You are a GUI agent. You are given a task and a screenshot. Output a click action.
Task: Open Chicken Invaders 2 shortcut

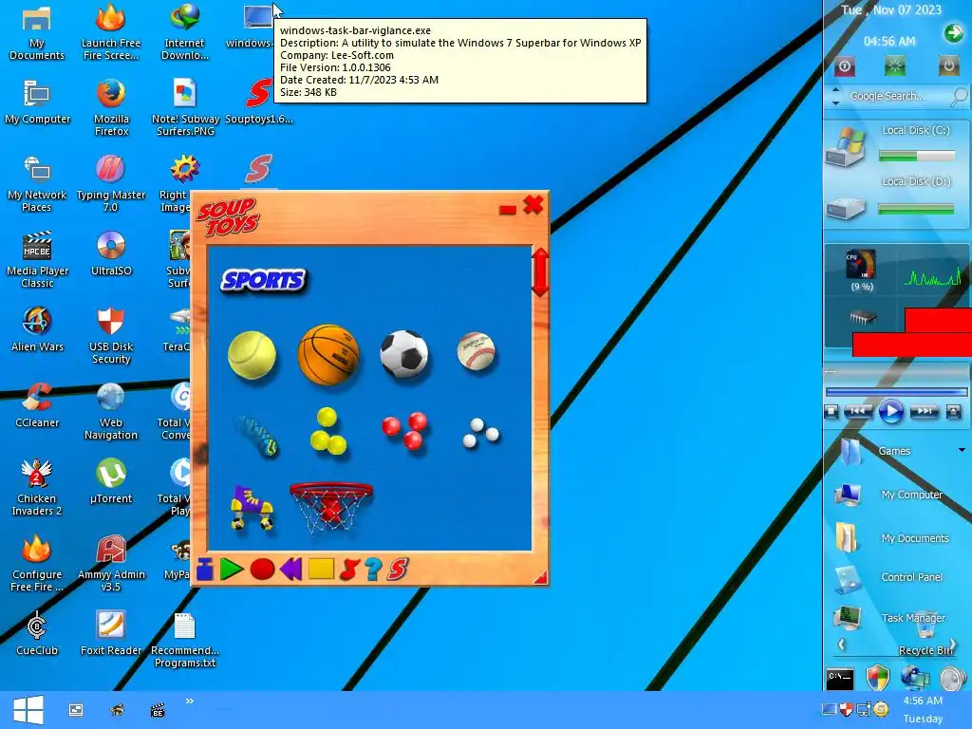[x=37, y=487]
